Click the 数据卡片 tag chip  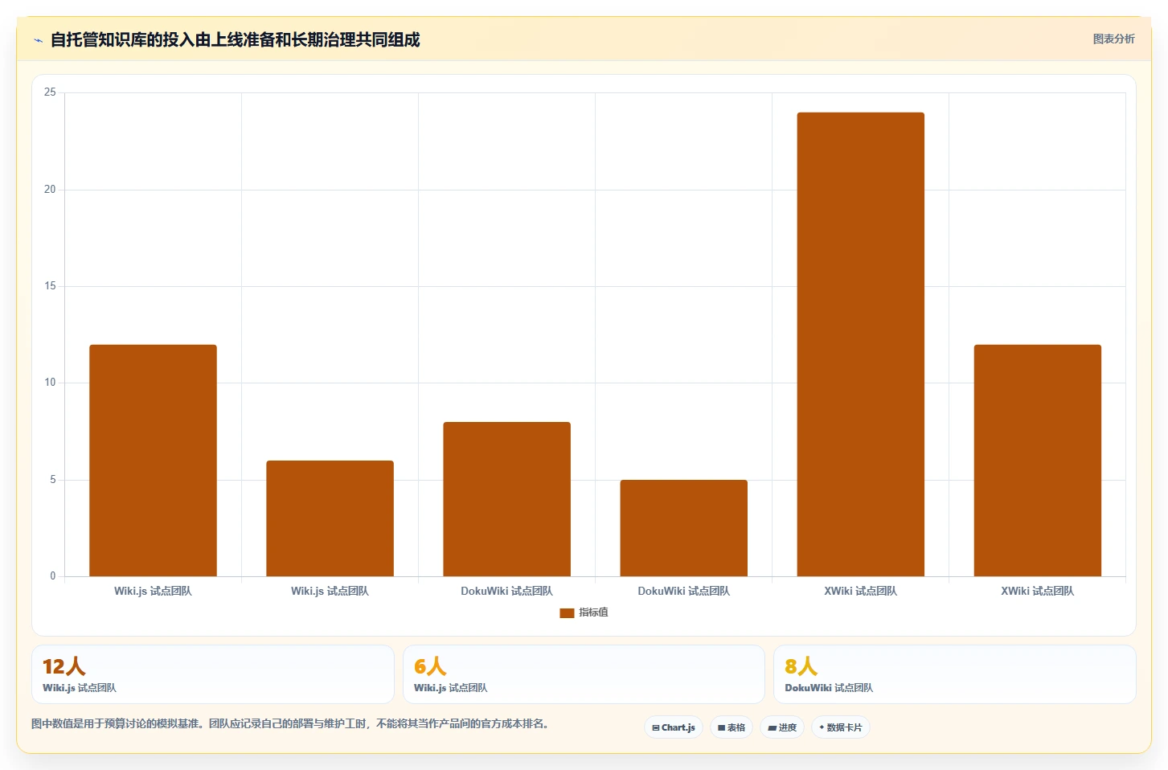click(x=841, y=727)
